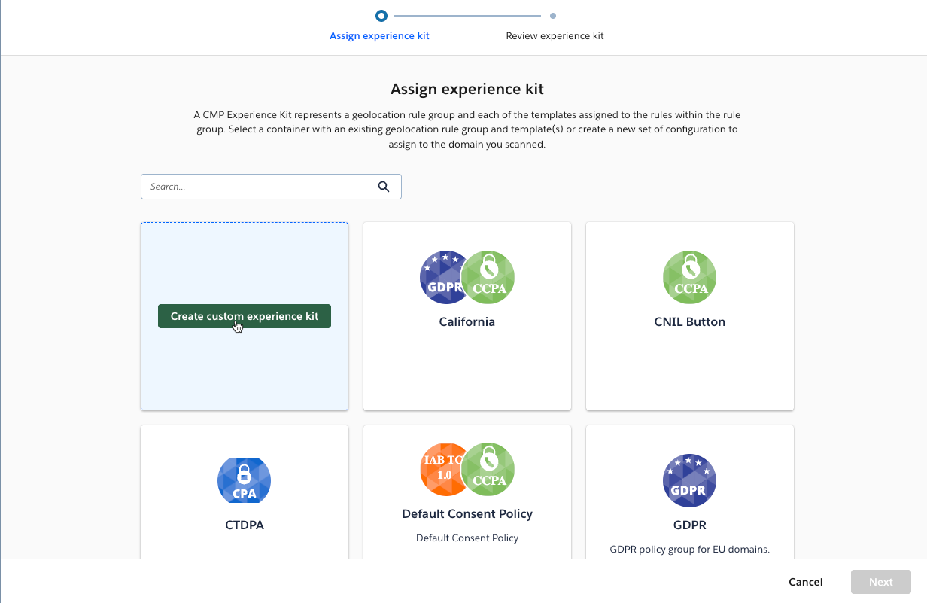
Task: Click the Next button
Action: pyautogui.click(x=881, y=582)
